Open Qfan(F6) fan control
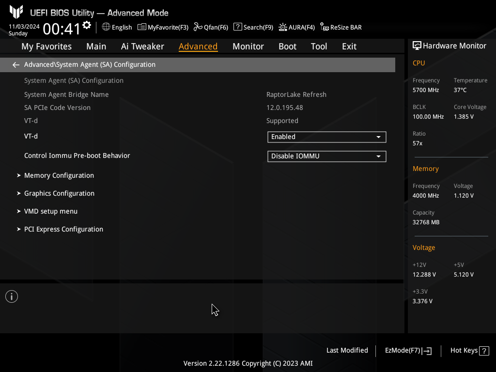 click(211, 27)
